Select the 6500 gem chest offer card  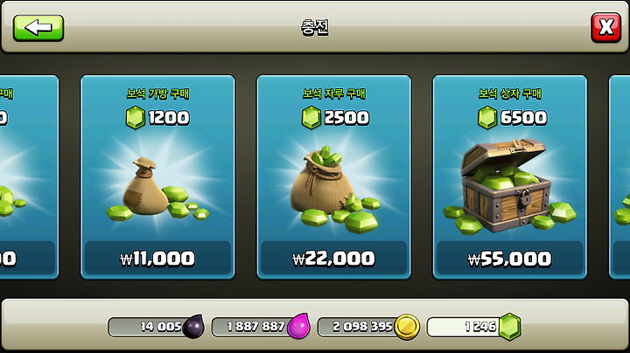(x=510, y=176)
